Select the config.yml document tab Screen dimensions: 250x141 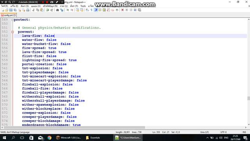[8, 15]
